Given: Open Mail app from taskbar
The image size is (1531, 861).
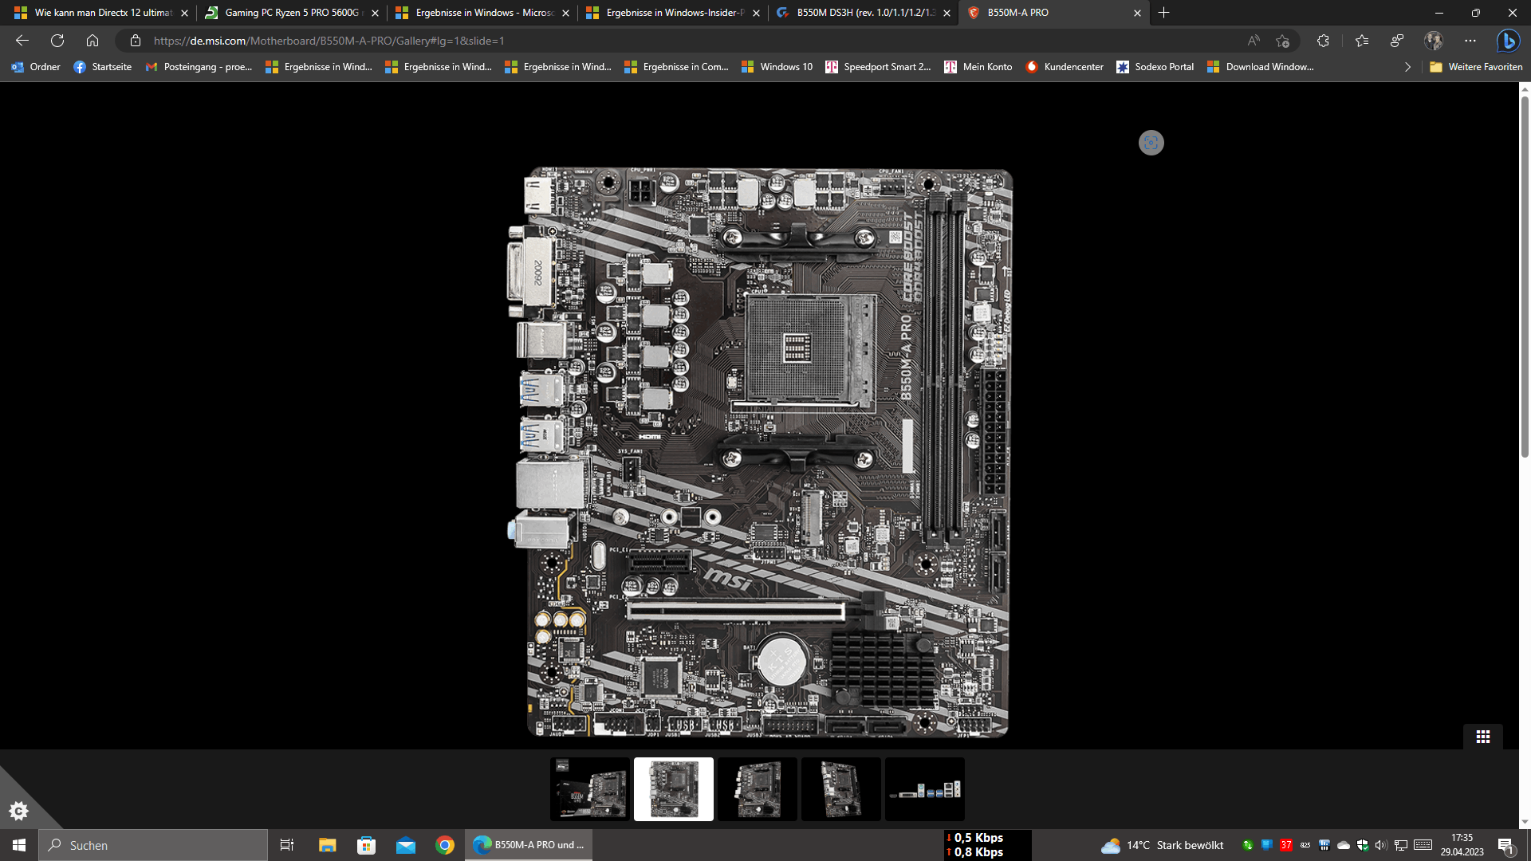Looking at the screenshot, I should pyautogui.click(x=406, y=845).
